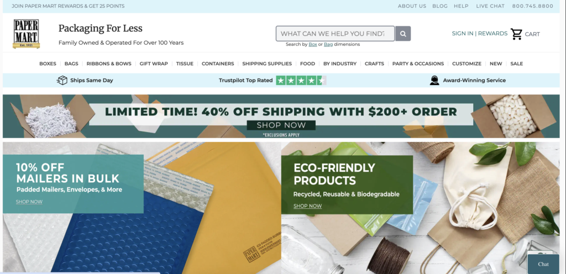Click Shop Now under Mailers in Bulk

pyautogui.click(x=29, y=202)
